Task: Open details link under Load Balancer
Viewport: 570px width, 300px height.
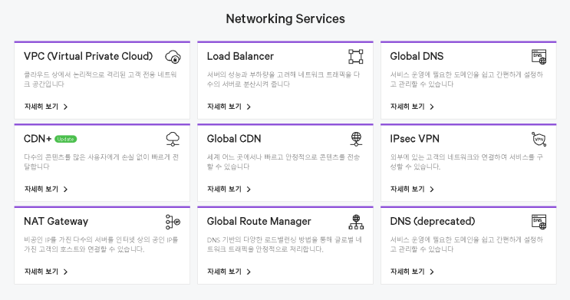Action: (229, 107)
